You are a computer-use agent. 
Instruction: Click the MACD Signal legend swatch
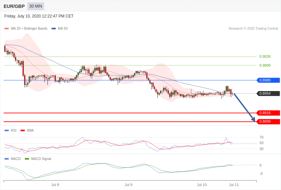pyautogui.click(x=27, y=159)
